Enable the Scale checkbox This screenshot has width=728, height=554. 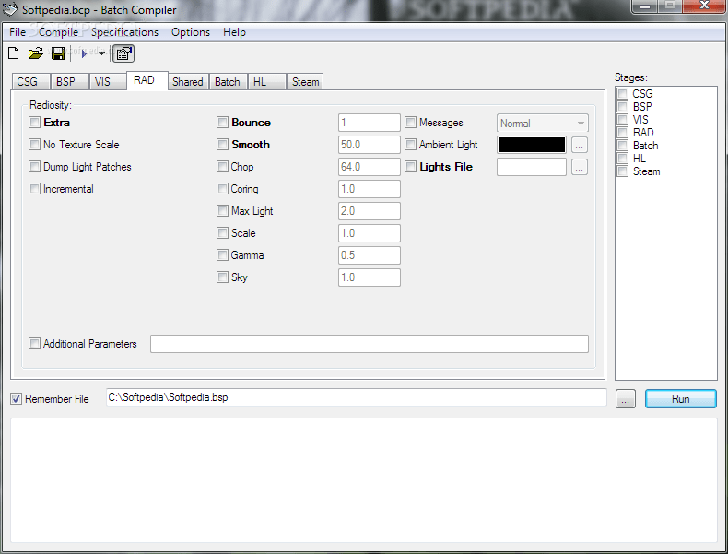(222, 233)
